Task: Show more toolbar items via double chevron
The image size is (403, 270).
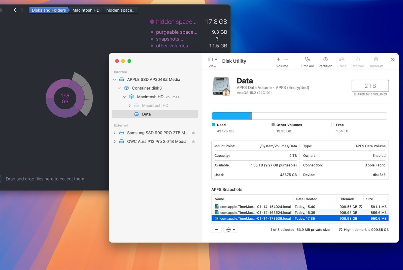Action: (392, 60)
